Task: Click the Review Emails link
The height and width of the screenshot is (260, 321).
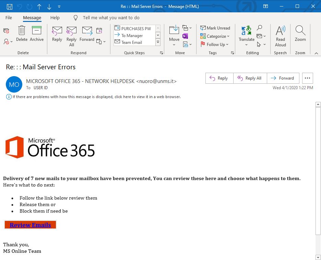Action: [x=30, y=225]
